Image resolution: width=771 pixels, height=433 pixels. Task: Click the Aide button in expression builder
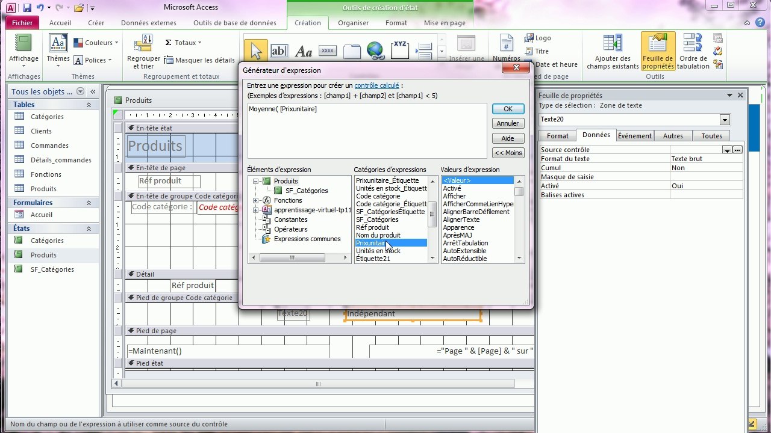pyautogui.click(x=508, y=138)
